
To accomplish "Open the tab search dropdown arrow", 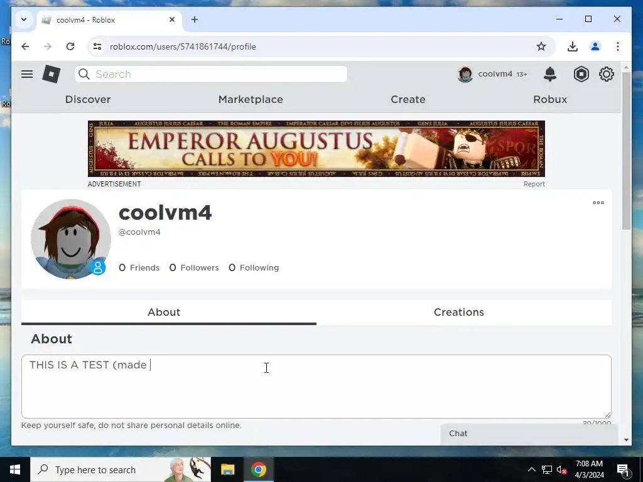I will coord(24,19).
